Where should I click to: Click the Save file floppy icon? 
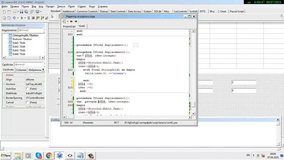[x=22, y=12]
